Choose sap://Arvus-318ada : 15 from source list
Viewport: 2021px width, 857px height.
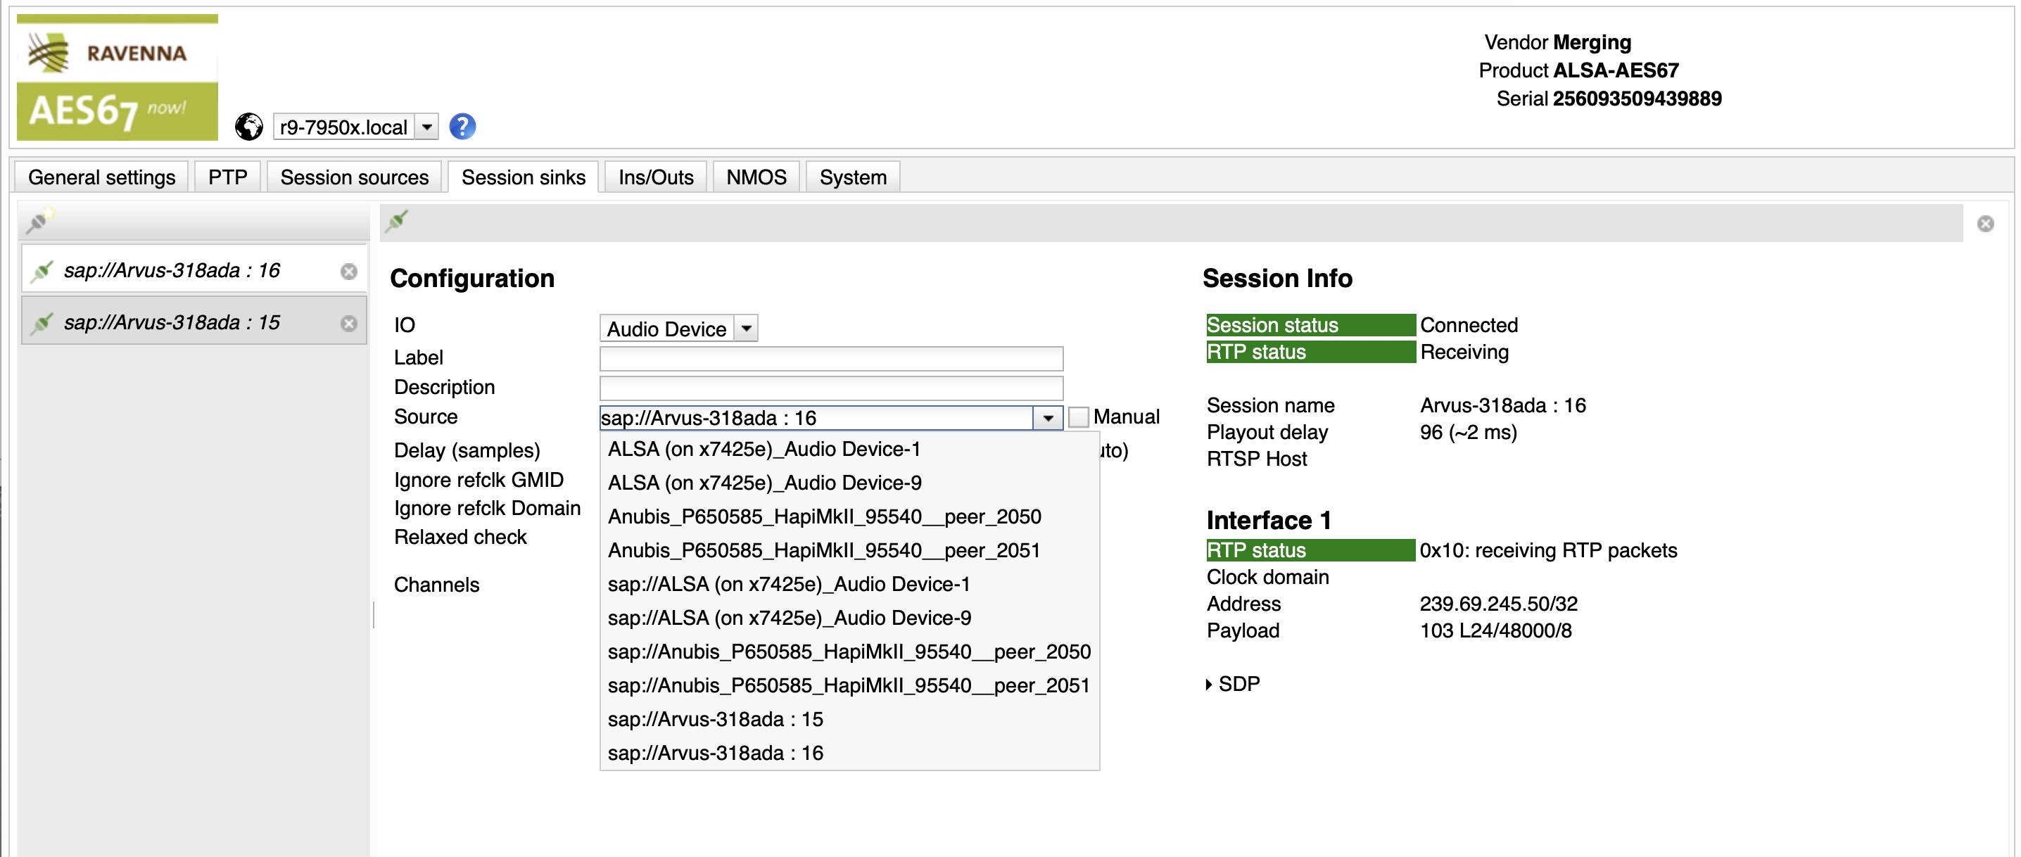coord(715,719)
